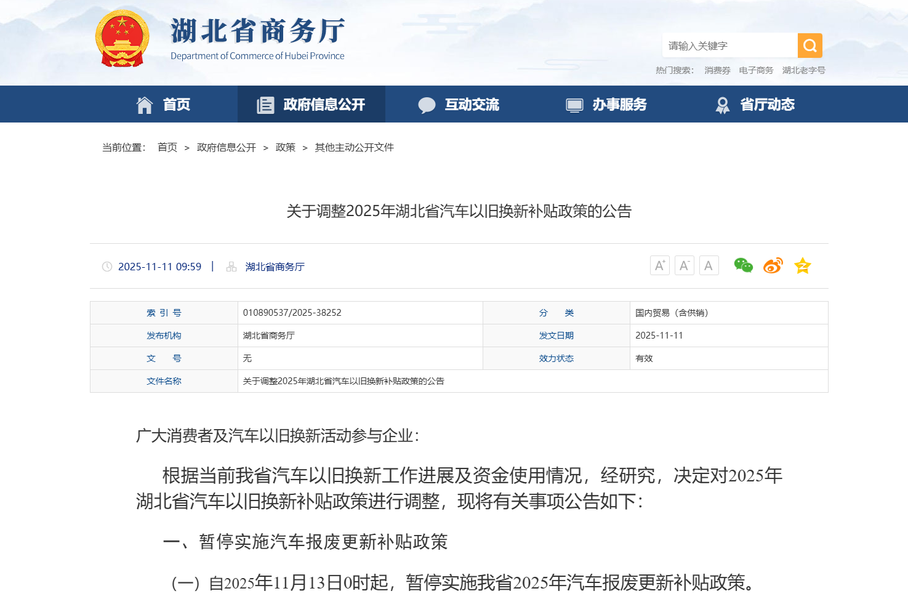Select the 省厅动态 menu item
The image size is (908, 607).
point(755,105)
